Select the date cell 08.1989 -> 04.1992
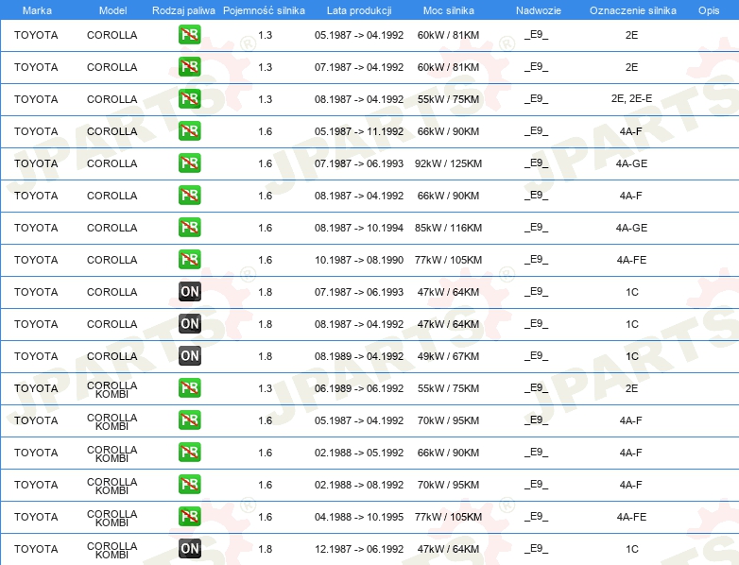Viewport: 739px width, 565px height. (x=359, y=356)
